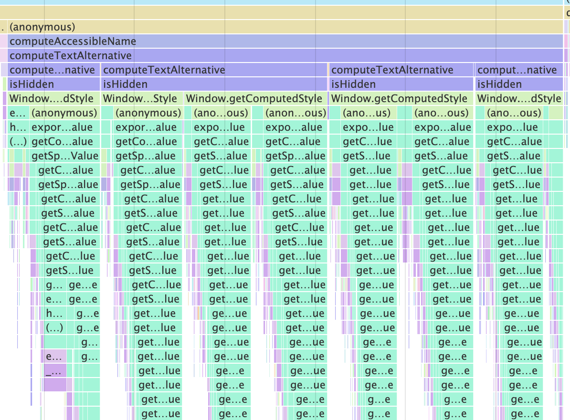
Task: Click purple 'e...' bar directly above '_...'
Action: (55, 357)
